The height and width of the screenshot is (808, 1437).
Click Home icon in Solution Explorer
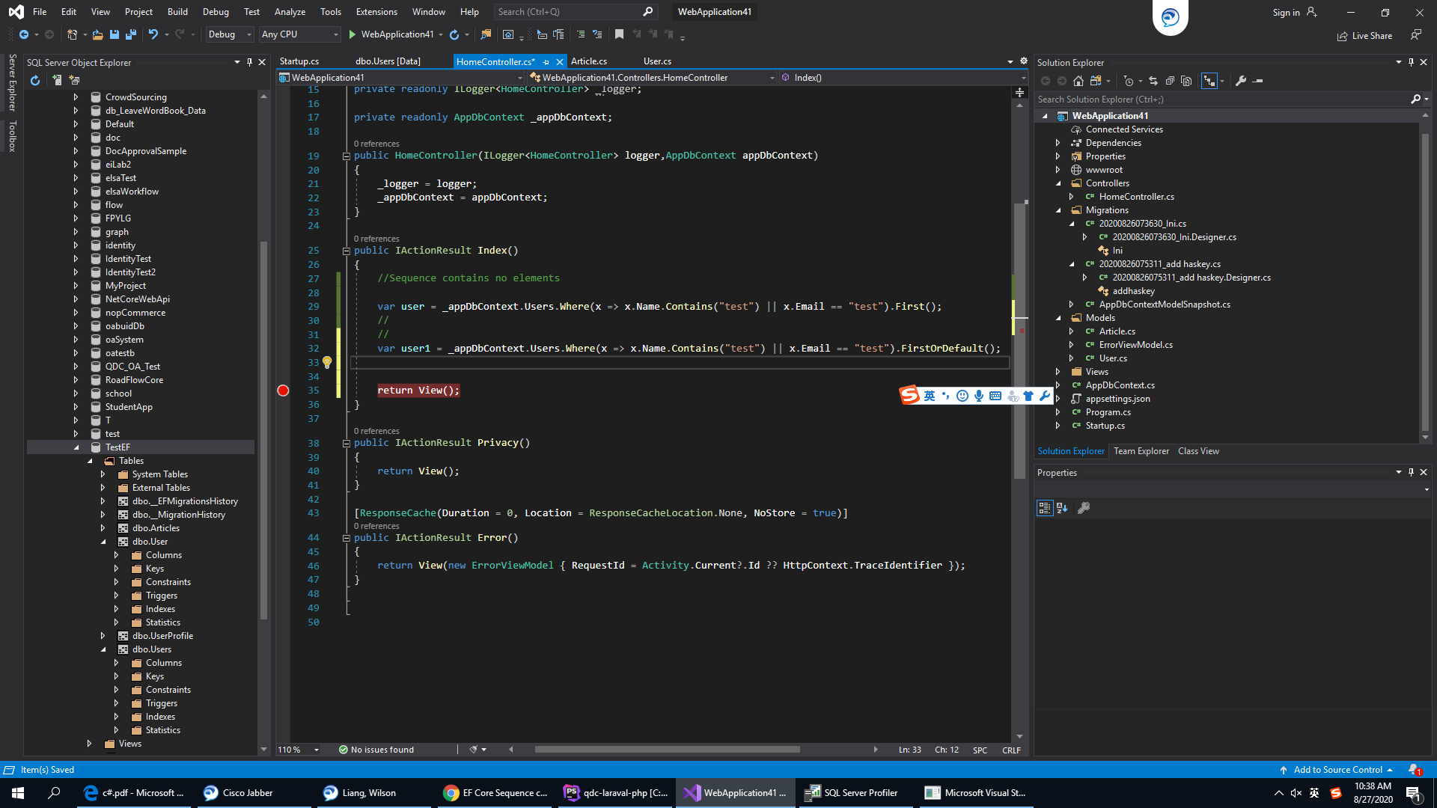point(1078,81)
